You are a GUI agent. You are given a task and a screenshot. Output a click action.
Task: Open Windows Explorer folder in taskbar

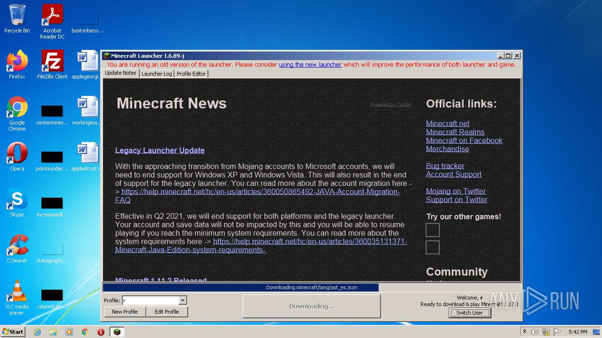click(x=53, y=332)
